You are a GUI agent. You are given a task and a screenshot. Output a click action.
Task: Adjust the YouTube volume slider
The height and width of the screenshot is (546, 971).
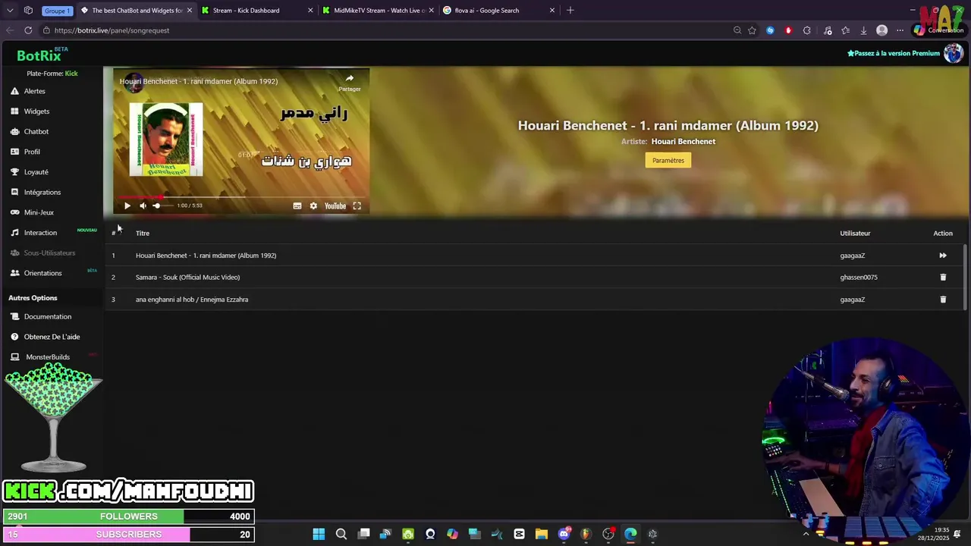(162, 206)
